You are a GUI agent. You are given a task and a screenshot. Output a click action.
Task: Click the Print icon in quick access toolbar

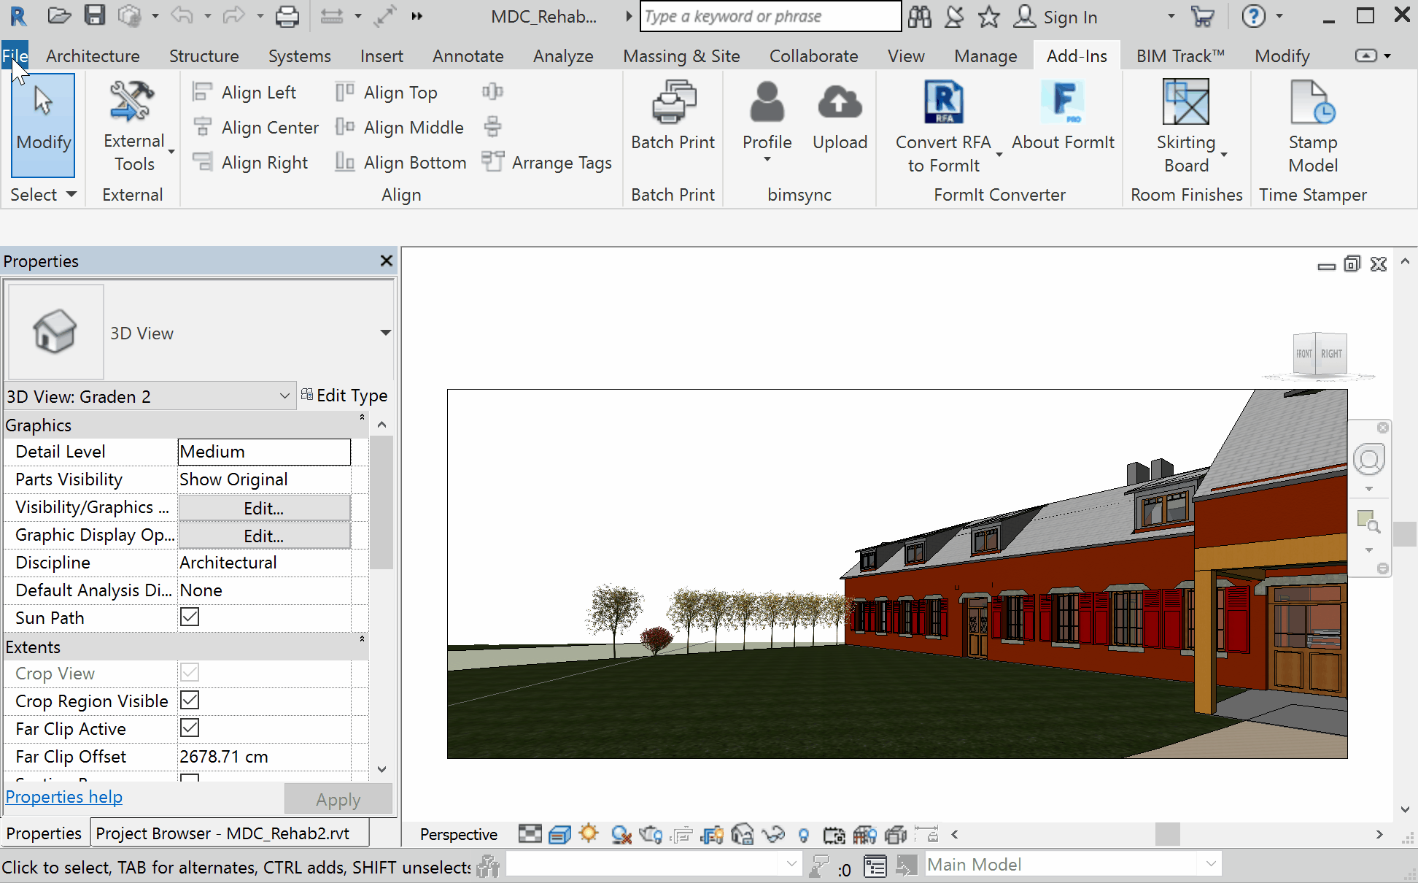click(287, 16)
